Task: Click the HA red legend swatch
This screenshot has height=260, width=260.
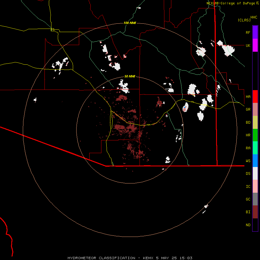Action: (255, 96)
